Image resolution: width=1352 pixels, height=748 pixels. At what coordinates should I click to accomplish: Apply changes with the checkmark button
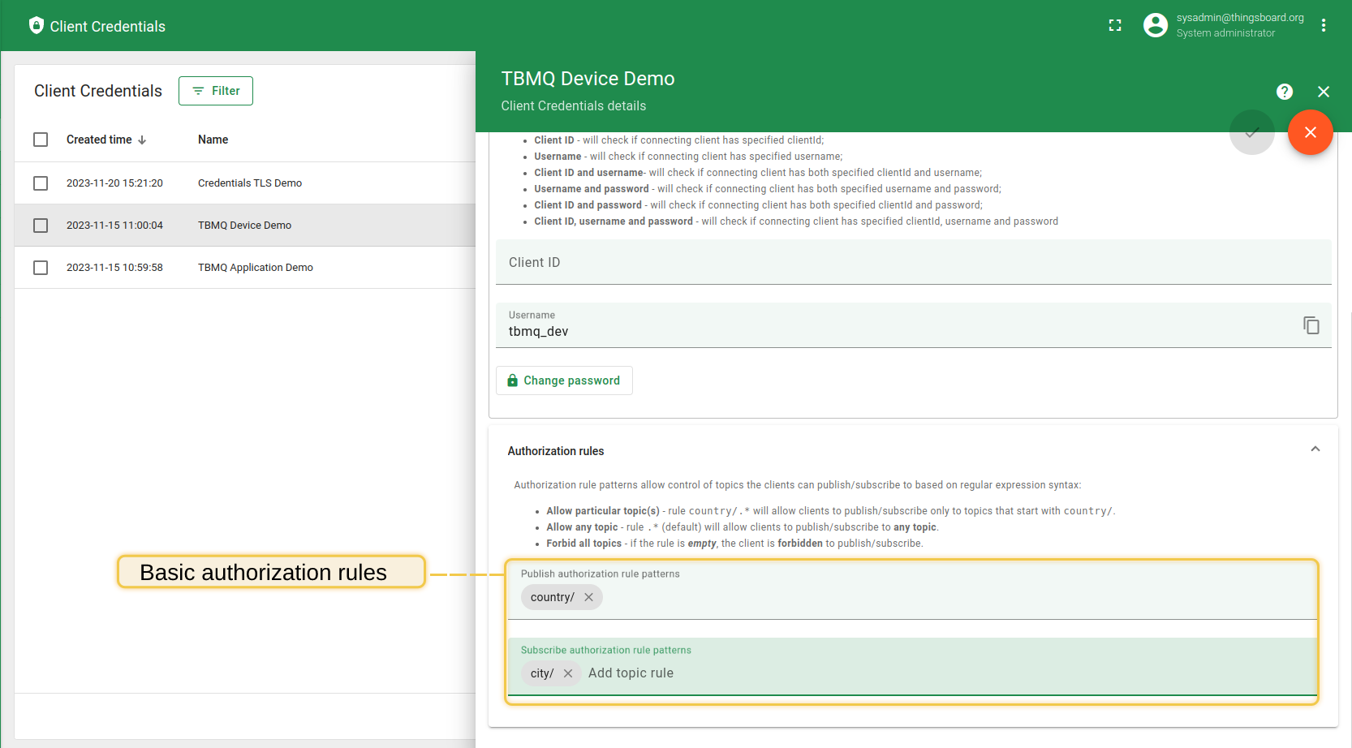pos(1251,132)
